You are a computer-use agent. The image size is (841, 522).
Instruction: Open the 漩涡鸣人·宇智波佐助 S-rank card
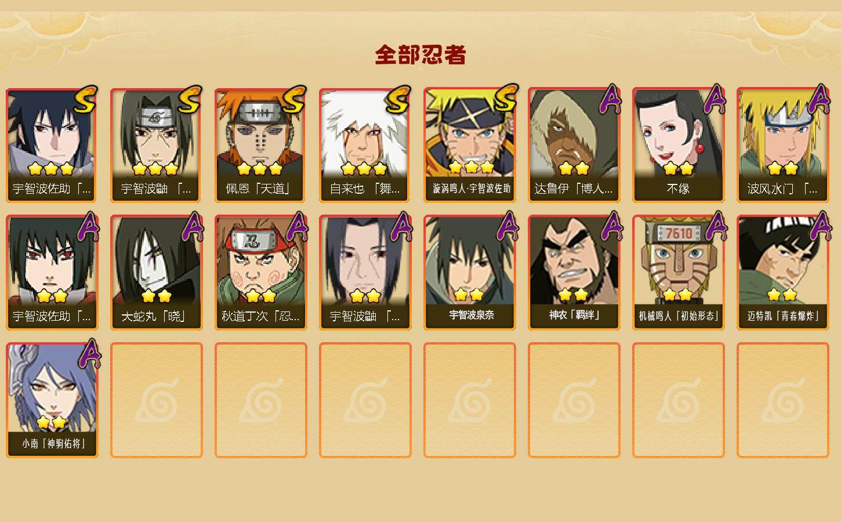470,145
